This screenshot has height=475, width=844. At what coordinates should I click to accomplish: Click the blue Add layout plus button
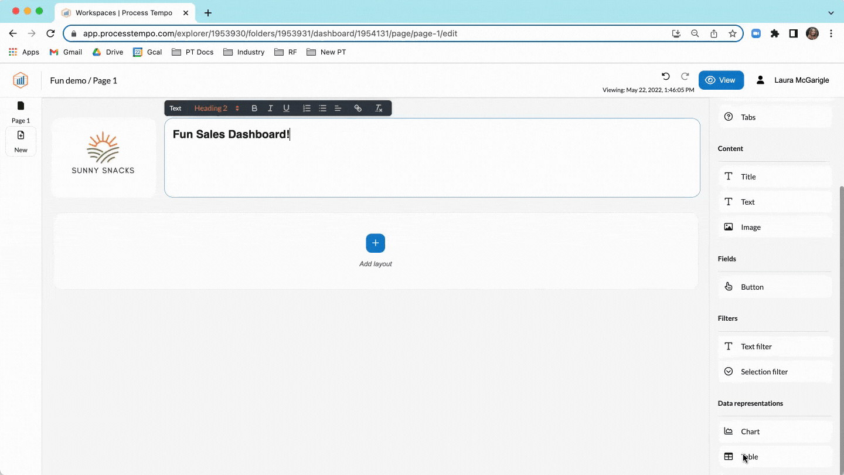(376, 243)
